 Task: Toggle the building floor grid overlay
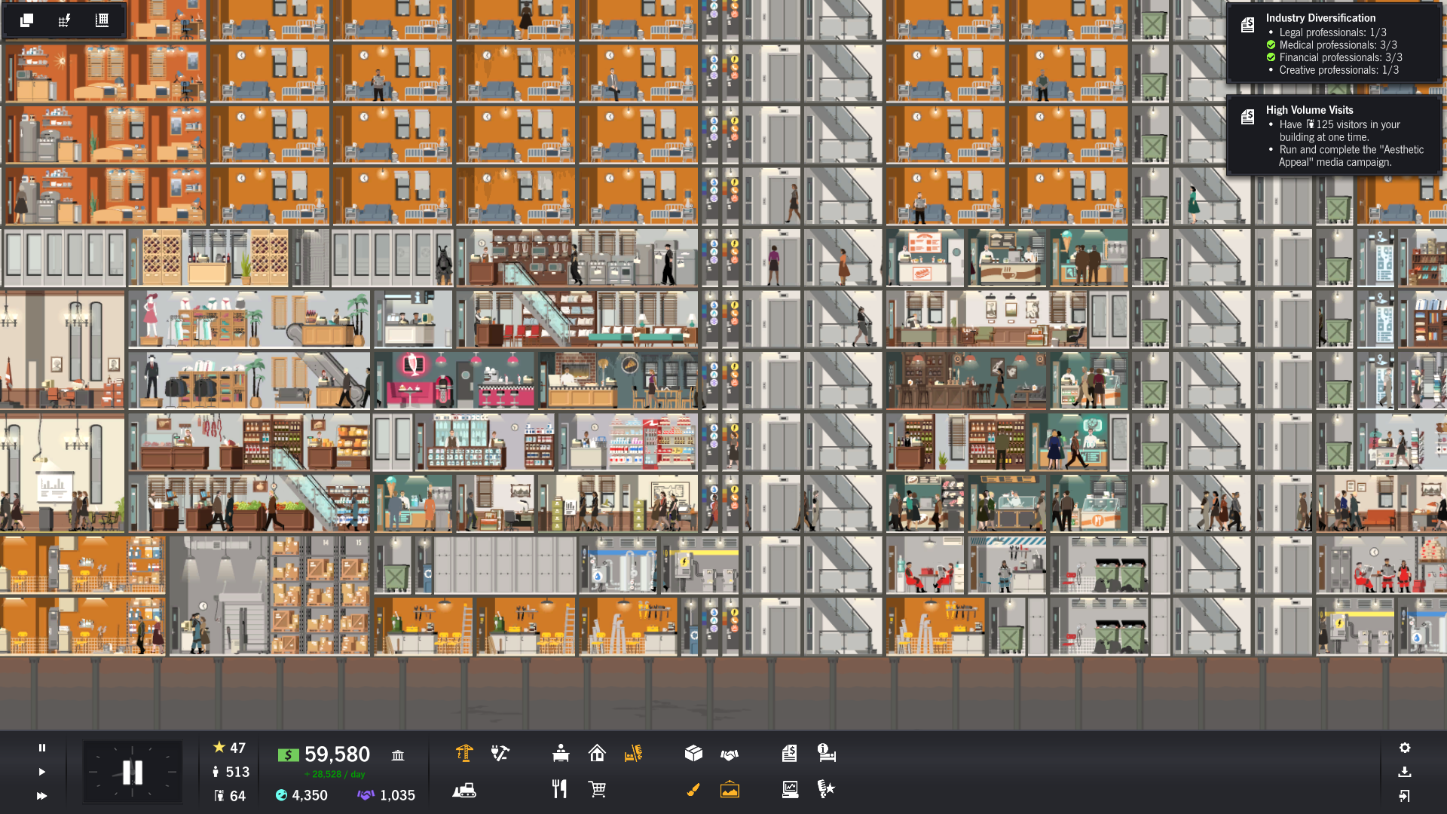tap(102, 20)
